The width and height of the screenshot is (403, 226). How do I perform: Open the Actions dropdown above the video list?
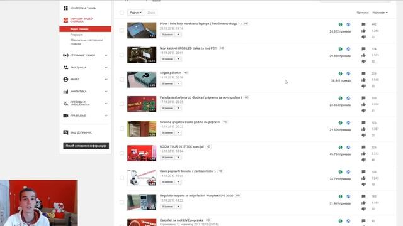pos(135,13)
